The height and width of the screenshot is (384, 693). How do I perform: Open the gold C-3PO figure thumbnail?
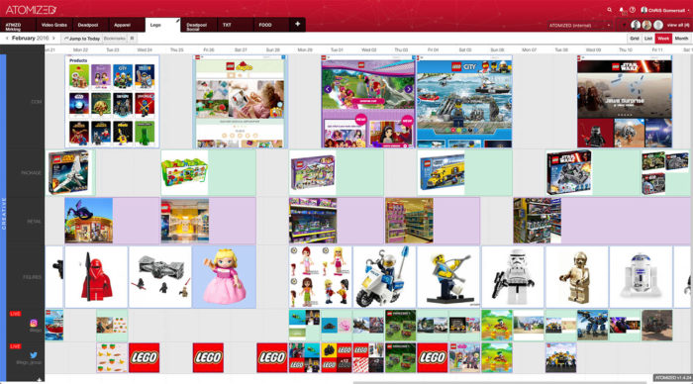[576, 277]
